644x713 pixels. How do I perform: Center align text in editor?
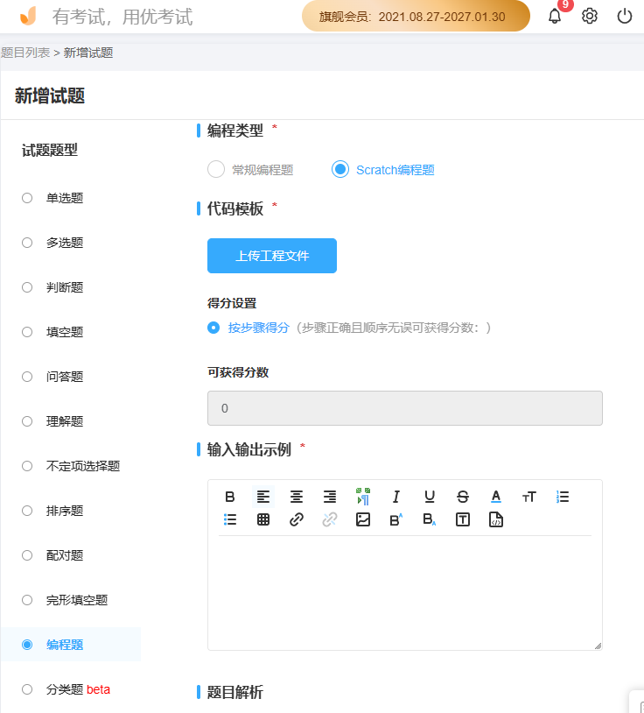[297, 497]
